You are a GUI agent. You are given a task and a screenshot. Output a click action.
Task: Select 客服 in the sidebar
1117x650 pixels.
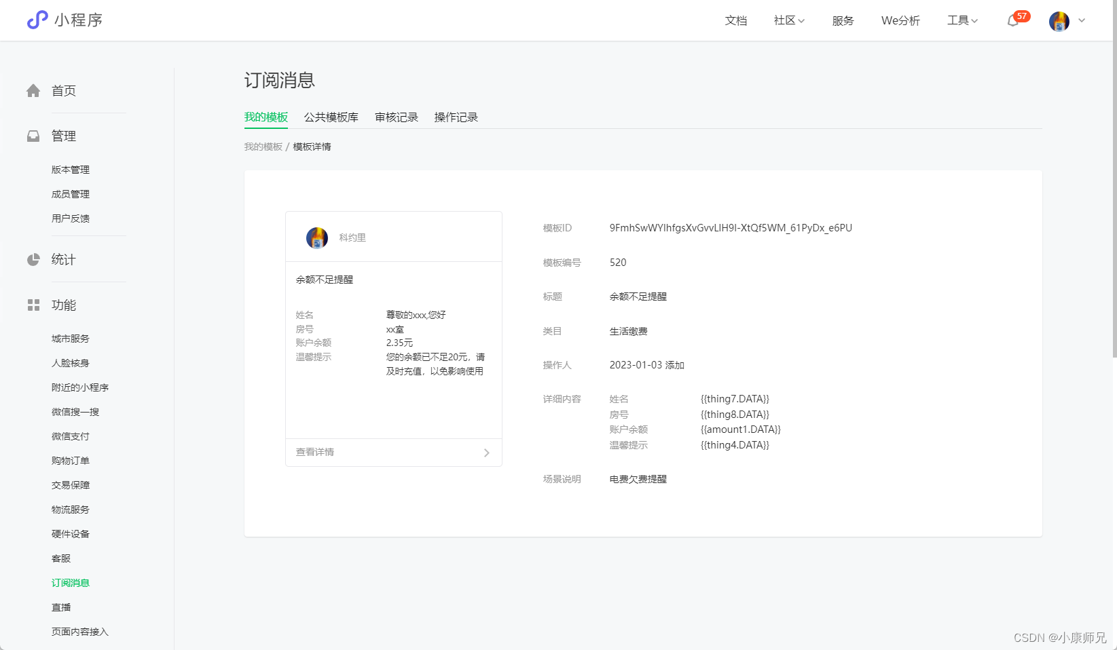pyautogui.click(x=60, y=558)
